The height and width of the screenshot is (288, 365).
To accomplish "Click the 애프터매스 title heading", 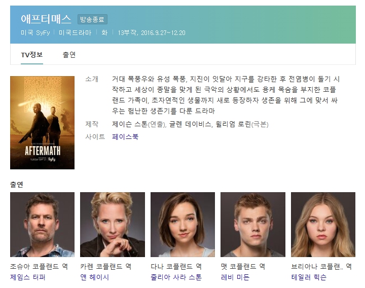I will coord(46,19).
